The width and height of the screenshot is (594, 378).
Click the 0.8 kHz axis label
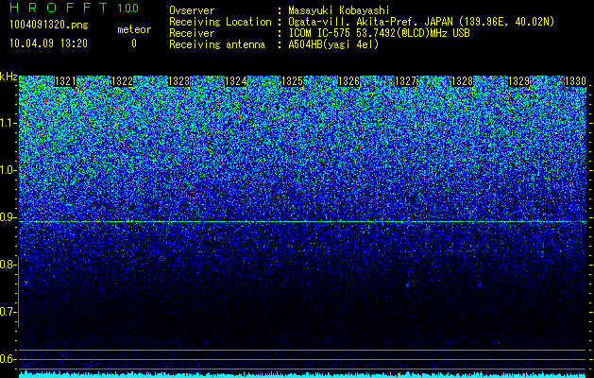pos(8,265)
